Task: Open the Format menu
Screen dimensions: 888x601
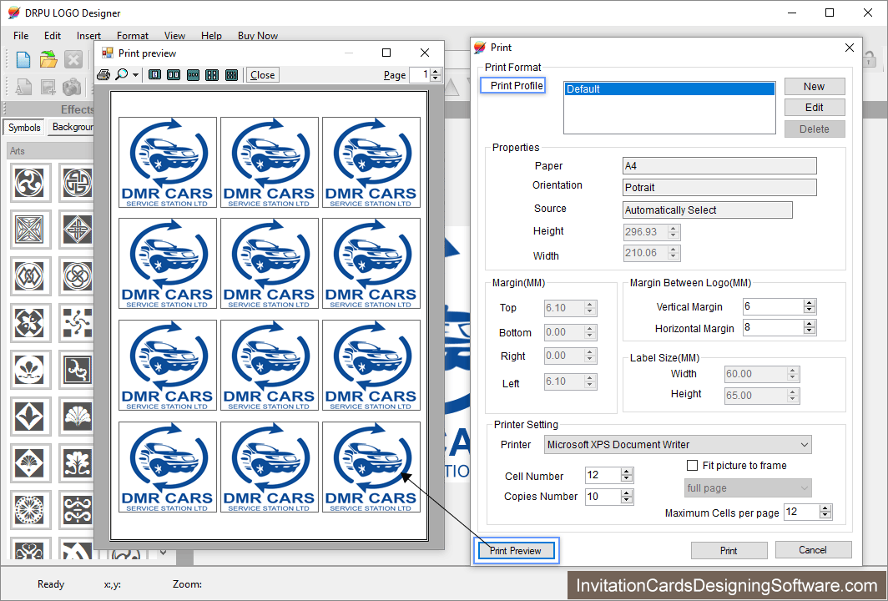Action: [133, 36]
